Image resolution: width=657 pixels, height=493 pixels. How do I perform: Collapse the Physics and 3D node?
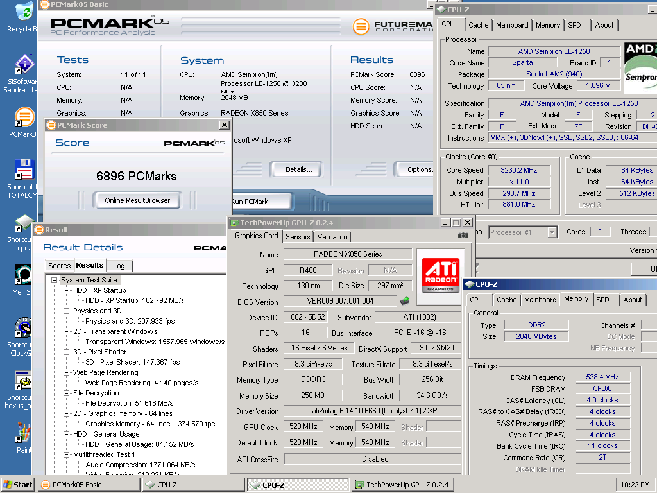coord(66,311)
